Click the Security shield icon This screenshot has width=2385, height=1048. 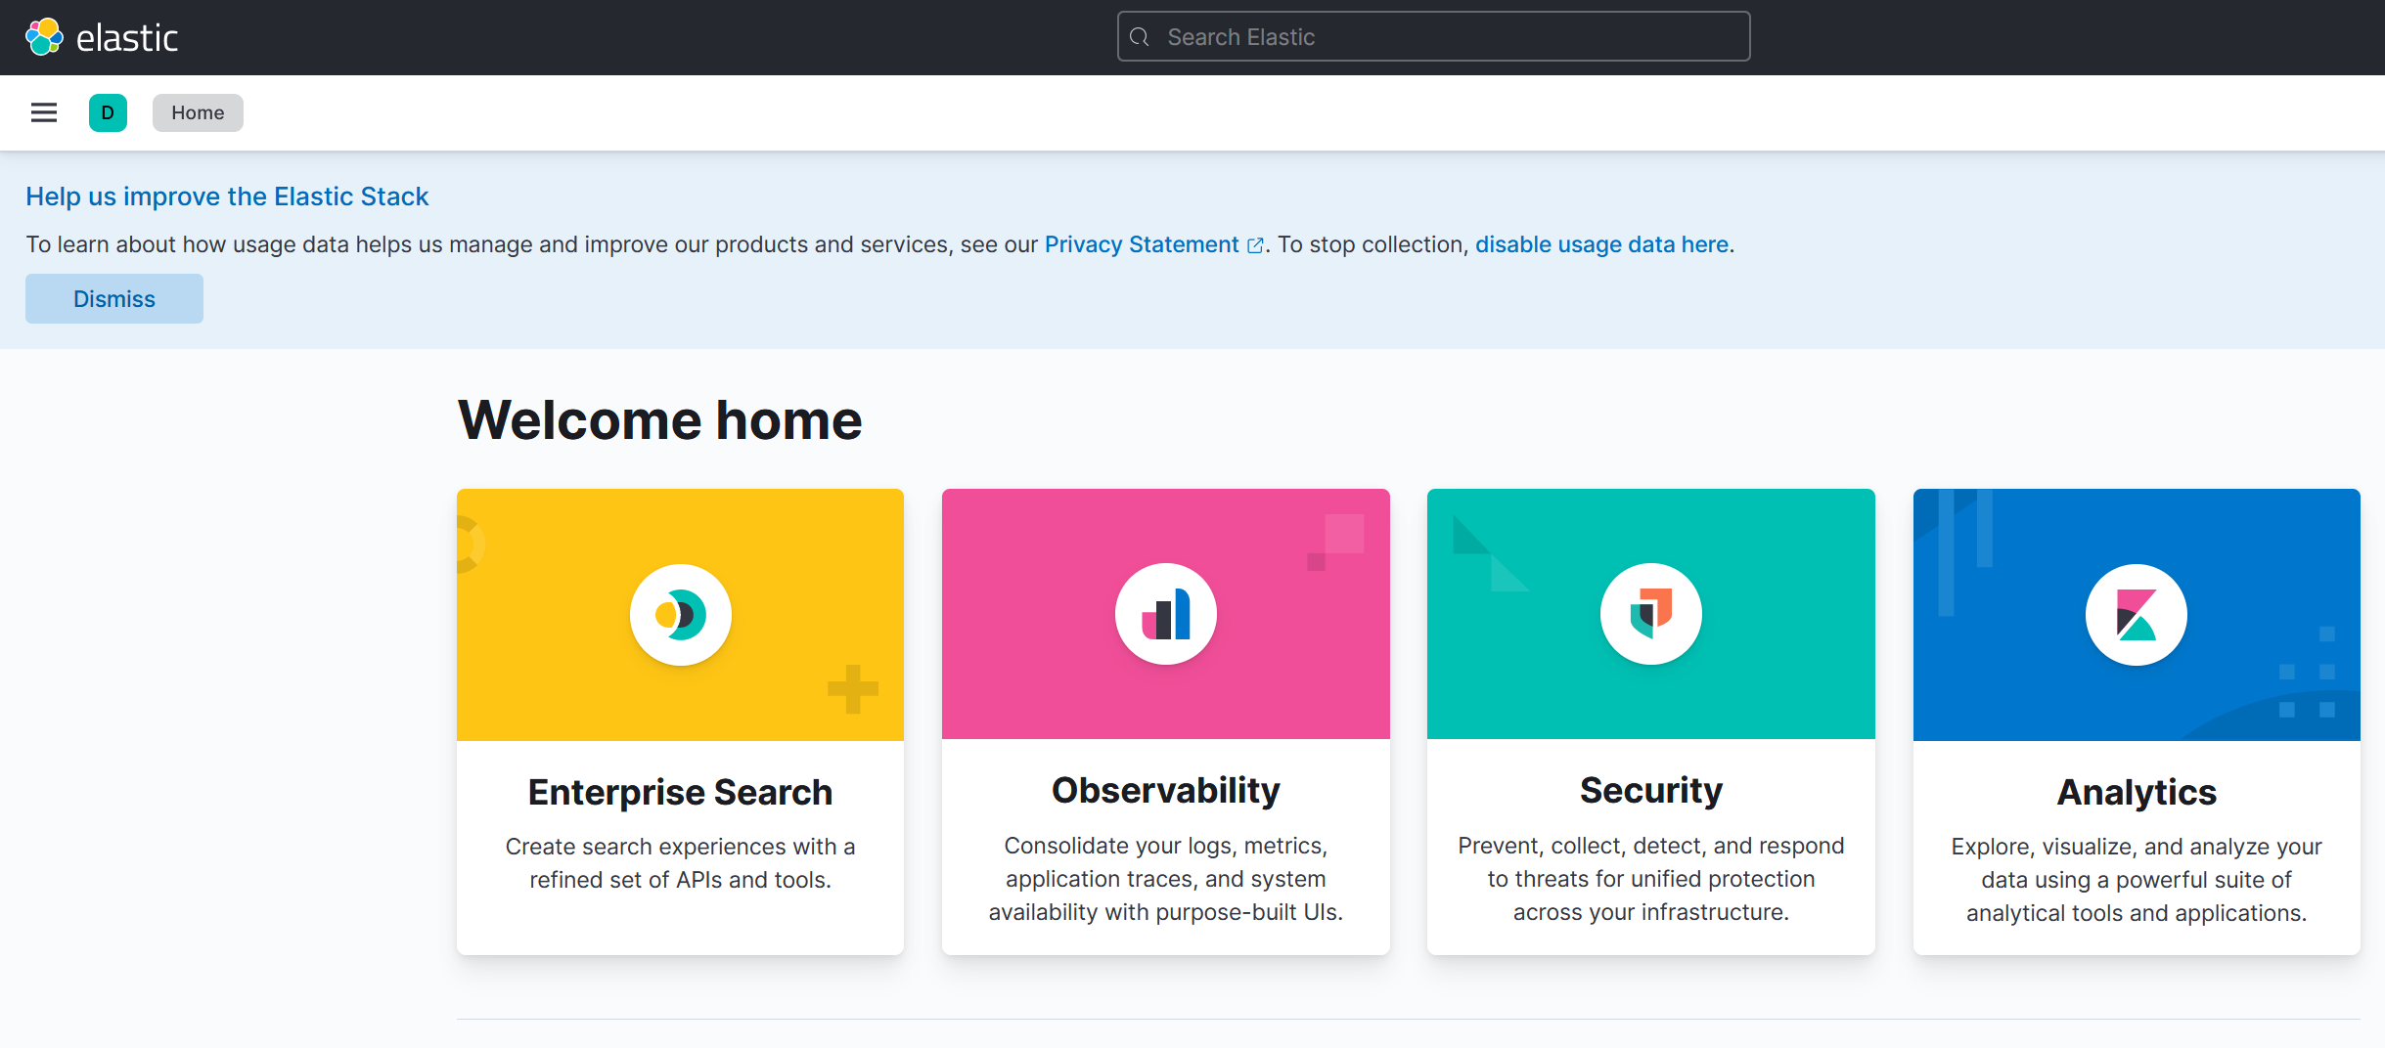(x=1651, y=615)
